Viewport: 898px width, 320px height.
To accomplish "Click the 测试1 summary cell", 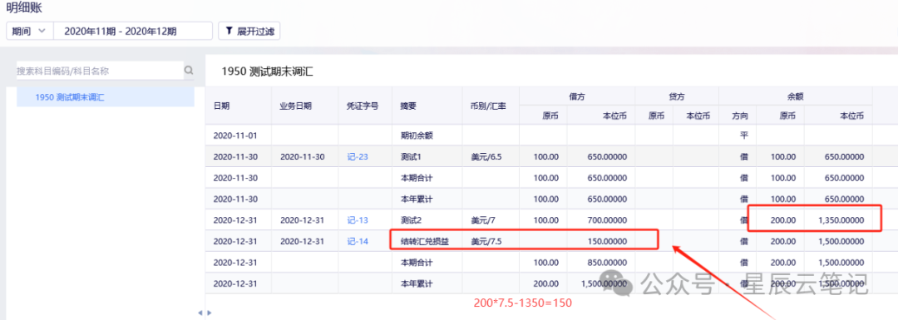I will pyautogui.click(x=427, y=157).
